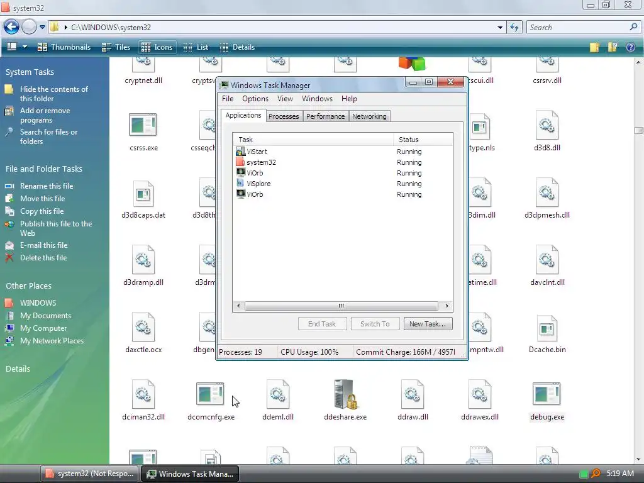The image size is (644, 483).
Task: Expand the address bar dropdown
Action: (500, 28)
